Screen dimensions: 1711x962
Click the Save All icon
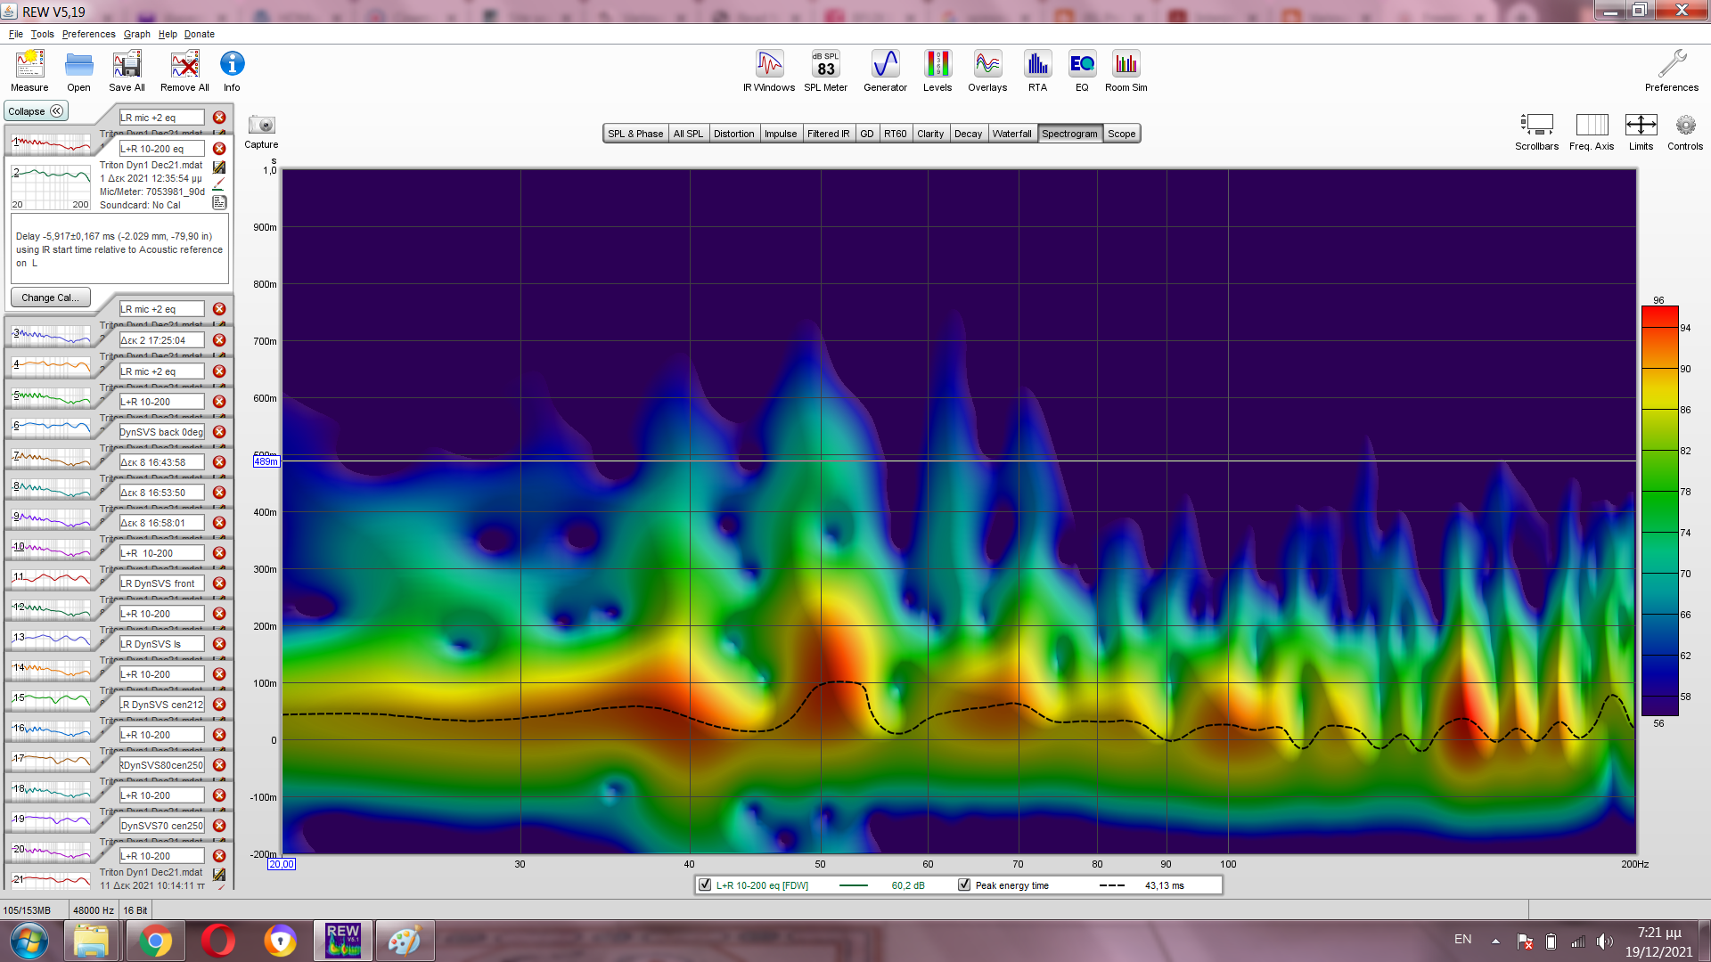[127, 71]
